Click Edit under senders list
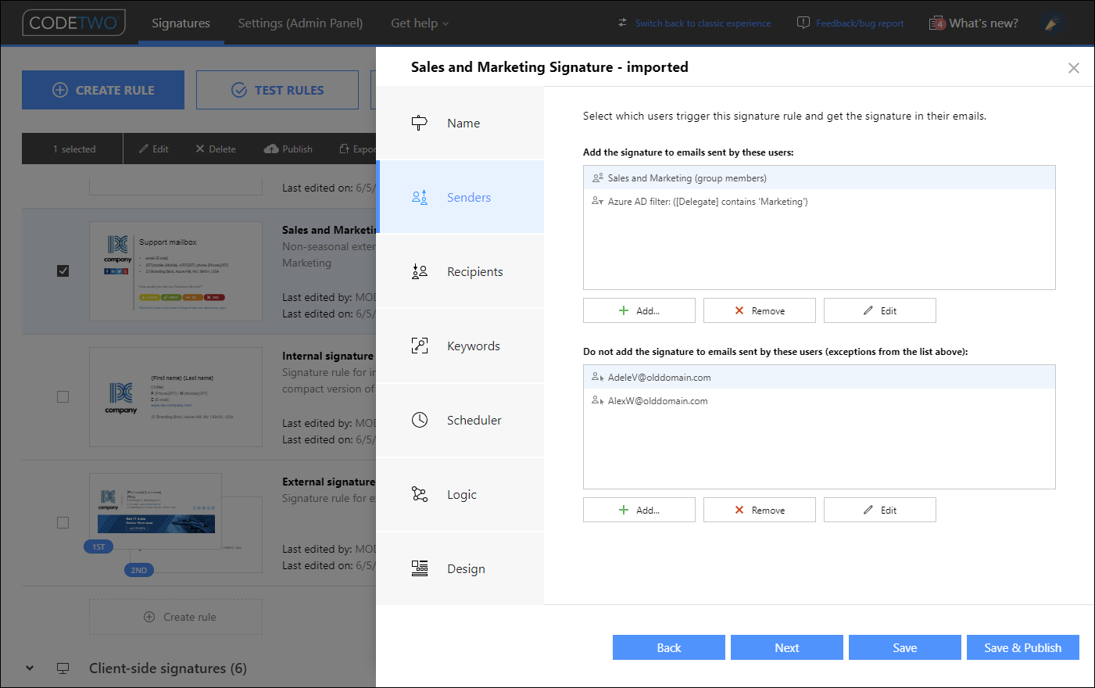Screen dimensions: 1095x688 point(880,310)
